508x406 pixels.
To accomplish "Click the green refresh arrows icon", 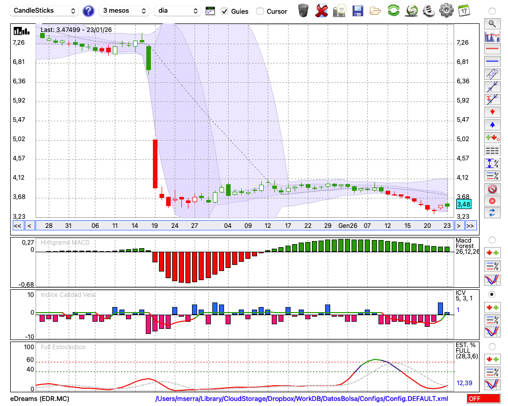I will point(393,11).
